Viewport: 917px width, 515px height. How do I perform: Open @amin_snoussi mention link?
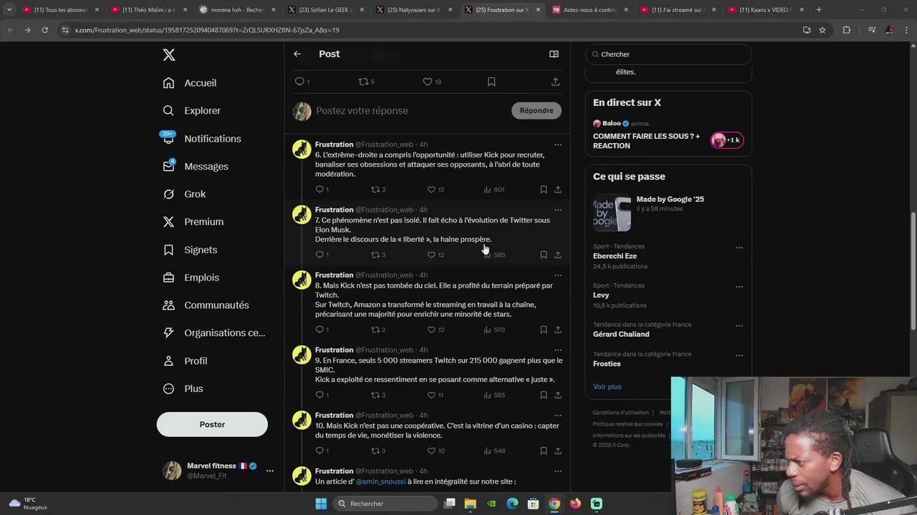(x=380, y=482)
